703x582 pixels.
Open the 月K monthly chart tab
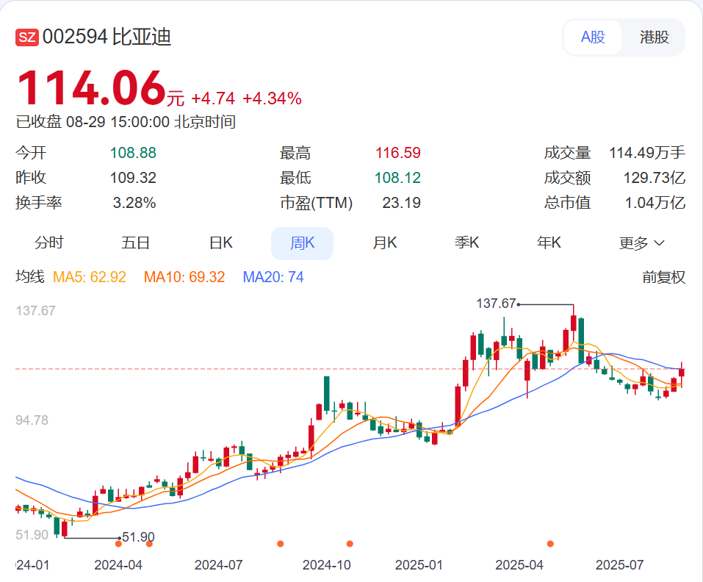coord(384,243)
